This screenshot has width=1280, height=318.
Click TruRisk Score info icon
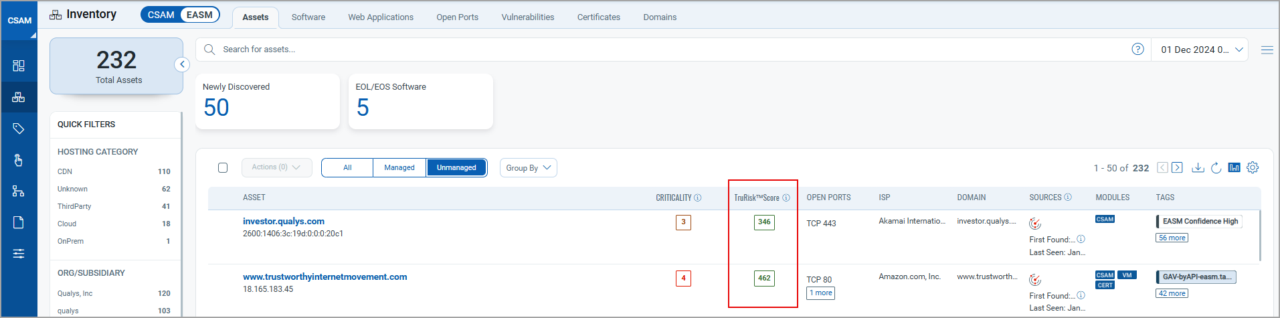[x=786, y=197]
